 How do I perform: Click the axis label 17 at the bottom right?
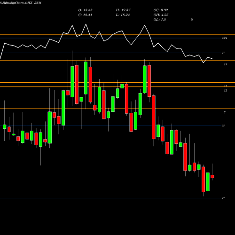point(223,198)
